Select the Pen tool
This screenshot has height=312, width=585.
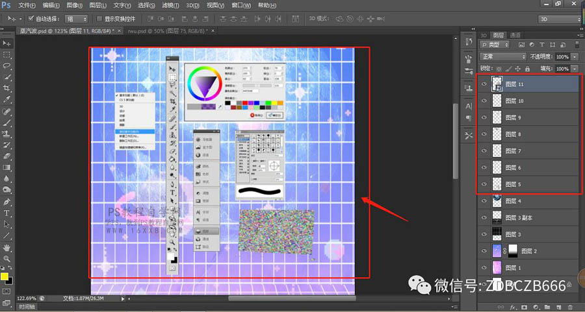(x=6, y=202)
